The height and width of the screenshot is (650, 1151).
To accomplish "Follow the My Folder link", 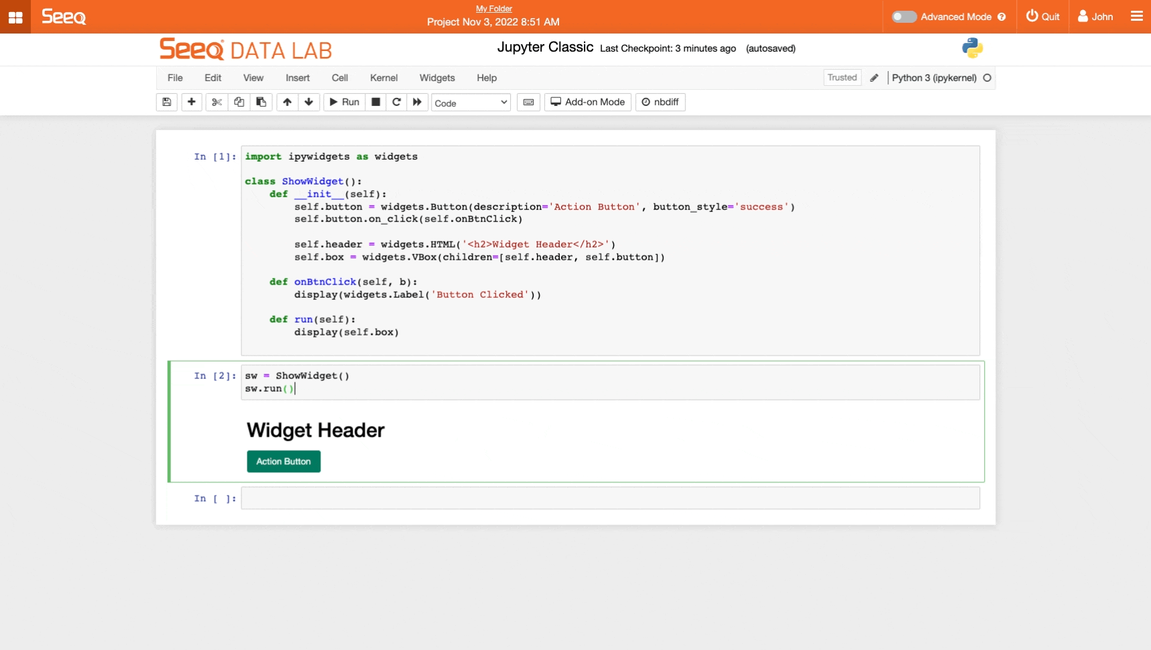I will (493, 9).
